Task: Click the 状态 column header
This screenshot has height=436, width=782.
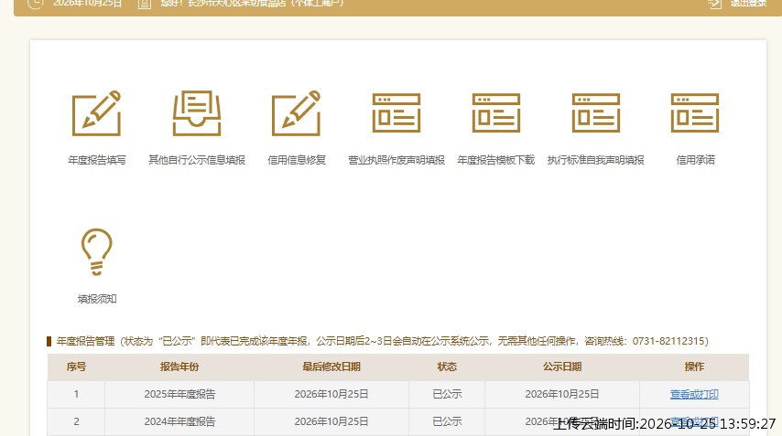Action: (x=447, y=367)
